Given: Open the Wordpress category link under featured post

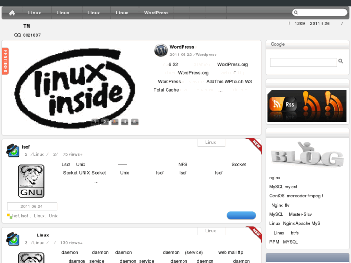Looking at the screenshot, I should [206, 55].
